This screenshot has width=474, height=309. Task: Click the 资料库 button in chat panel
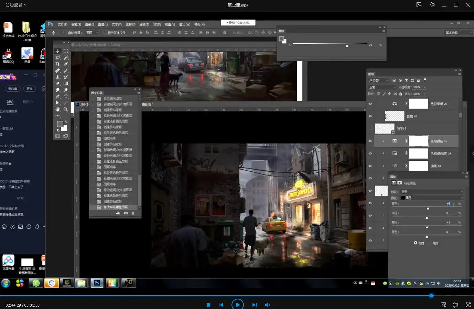pyautogui.click(x=13, y=89)
